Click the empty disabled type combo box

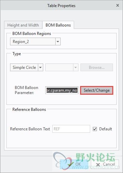click(62, 68)
